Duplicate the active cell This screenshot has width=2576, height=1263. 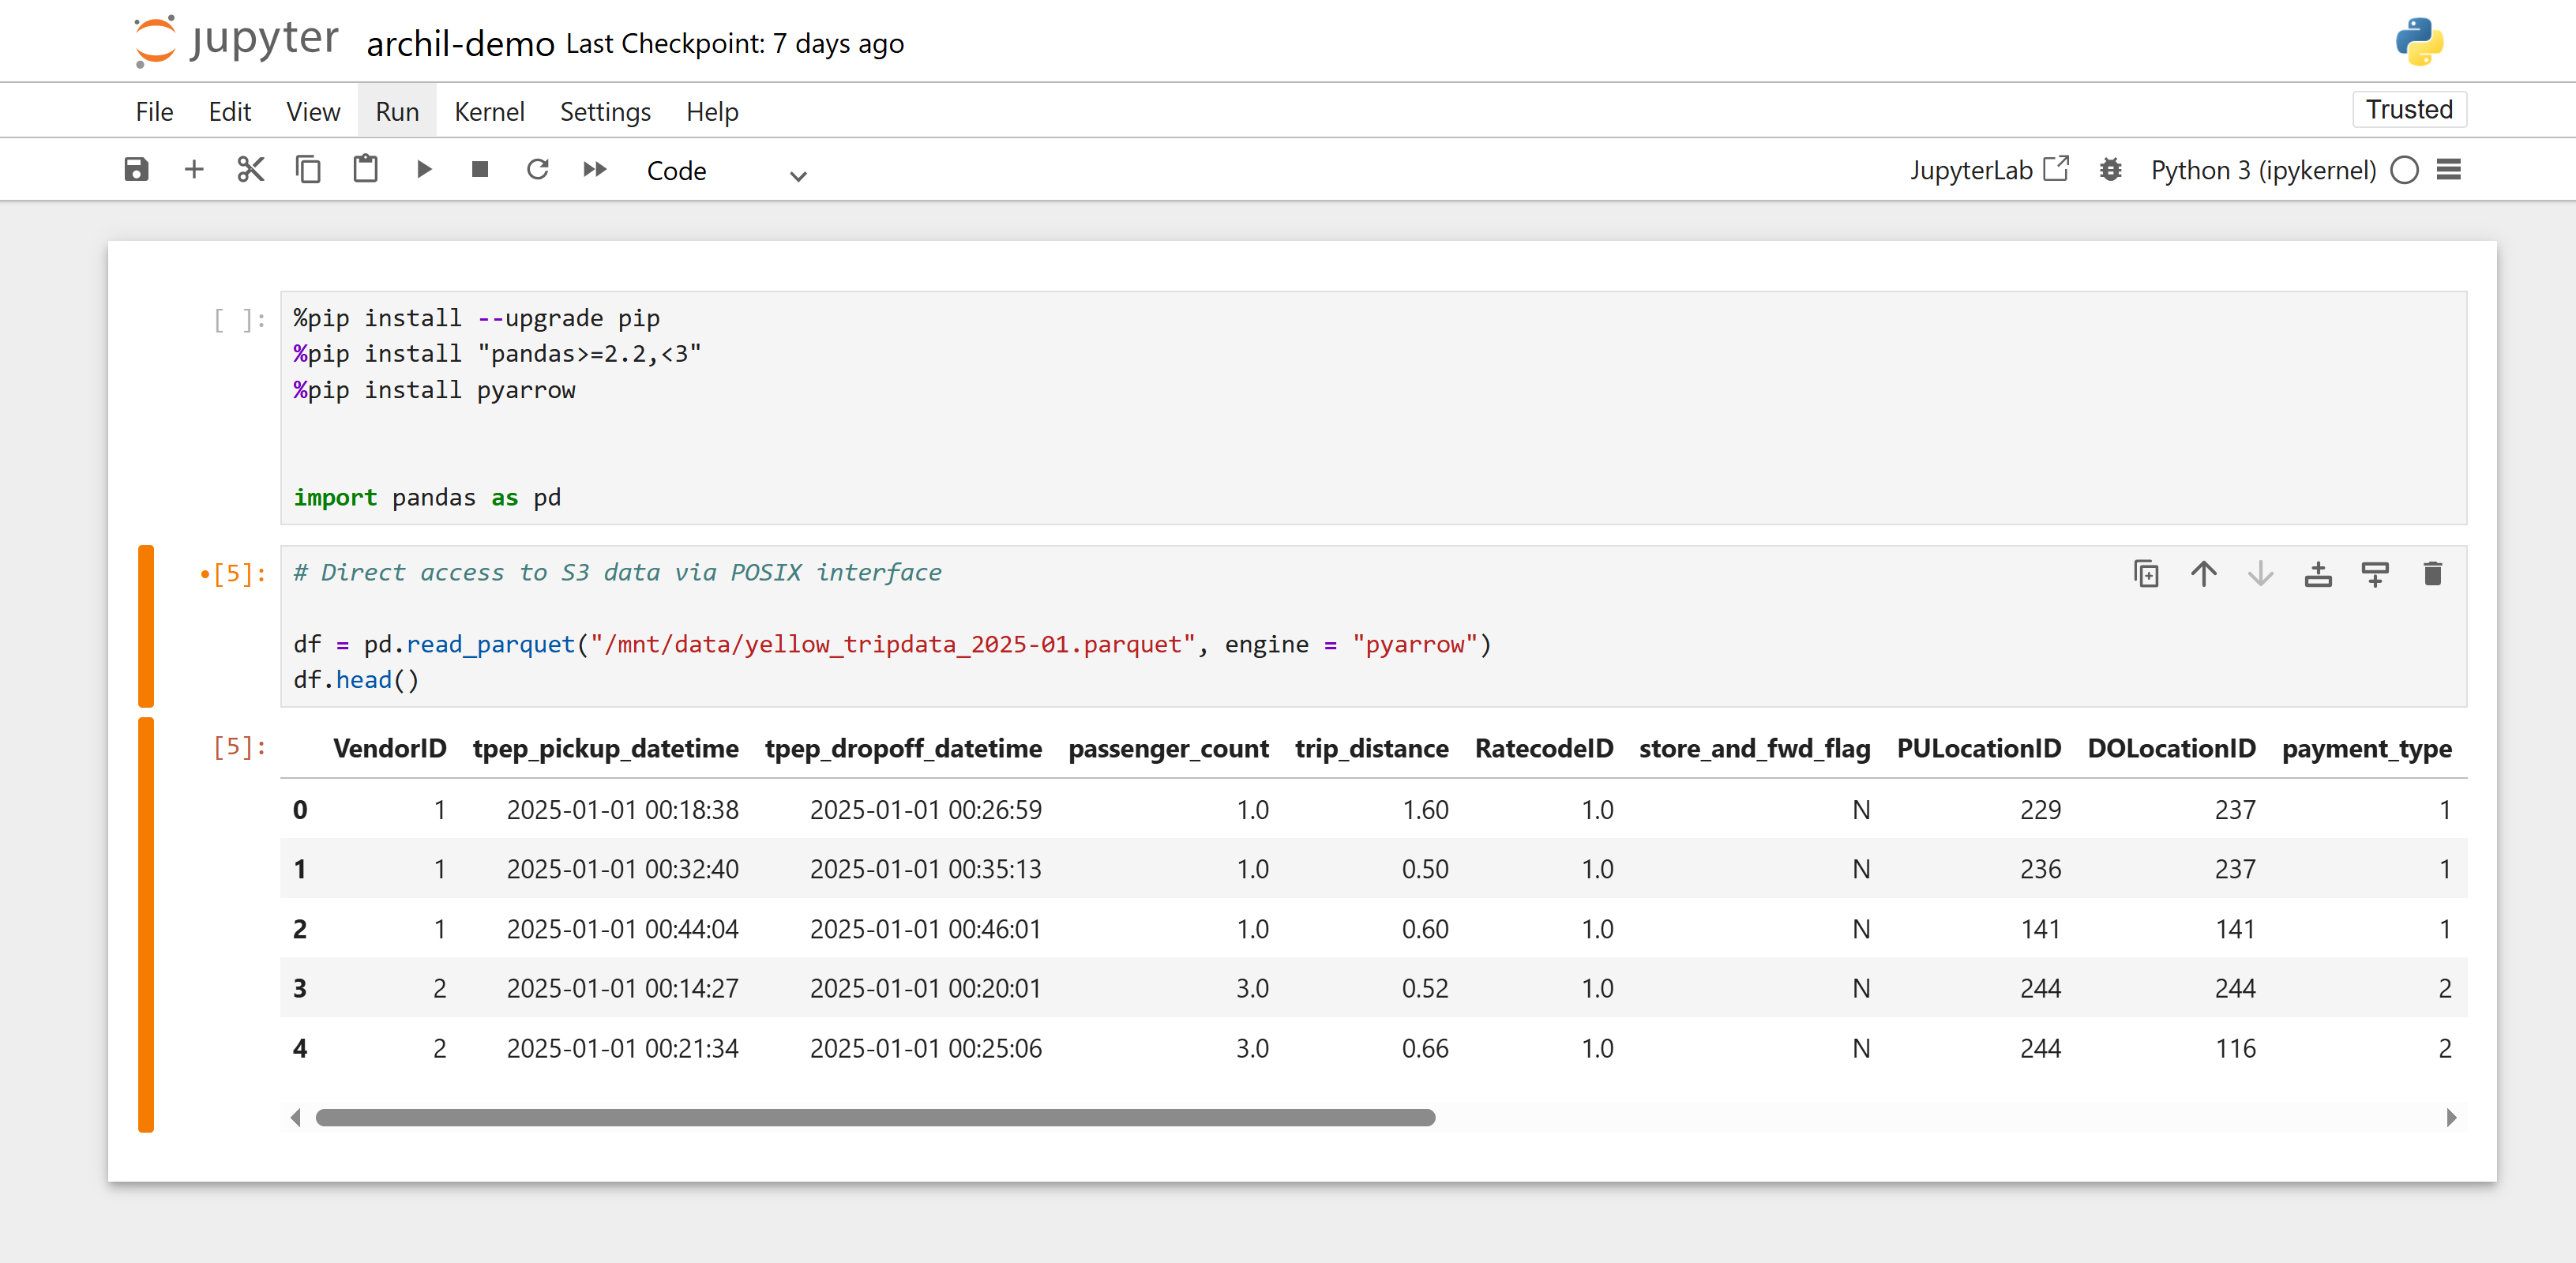[x=2146, y=574]
